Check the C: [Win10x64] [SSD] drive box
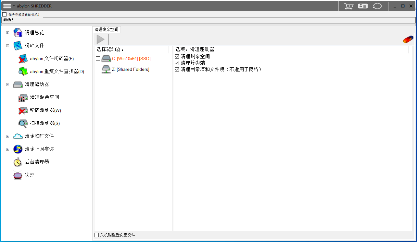This screenshot has height=242, width=417. (98, 59)
